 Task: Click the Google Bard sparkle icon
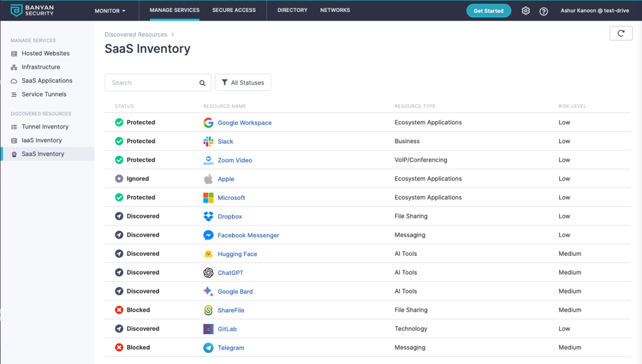(x=208, y=291)
